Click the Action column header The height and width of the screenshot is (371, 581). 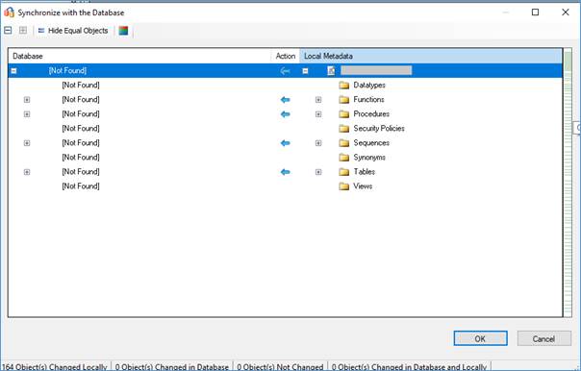tap(286, 56)
